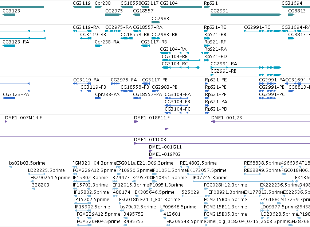Click protein CG3119-PB label
The height and width of the screenshot is (227, 310).
(x=93, y=87)
